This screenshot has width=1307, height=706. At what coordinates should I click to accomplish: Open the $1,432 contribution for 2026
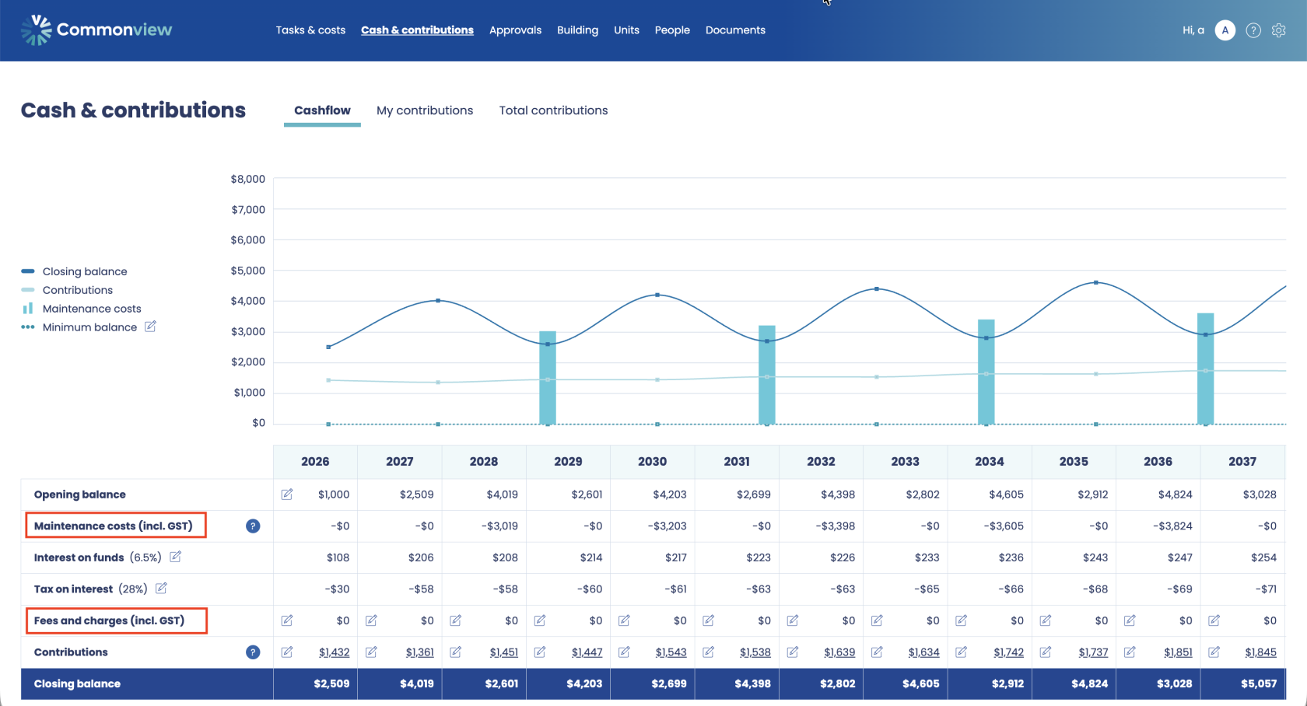click(334, 652)
